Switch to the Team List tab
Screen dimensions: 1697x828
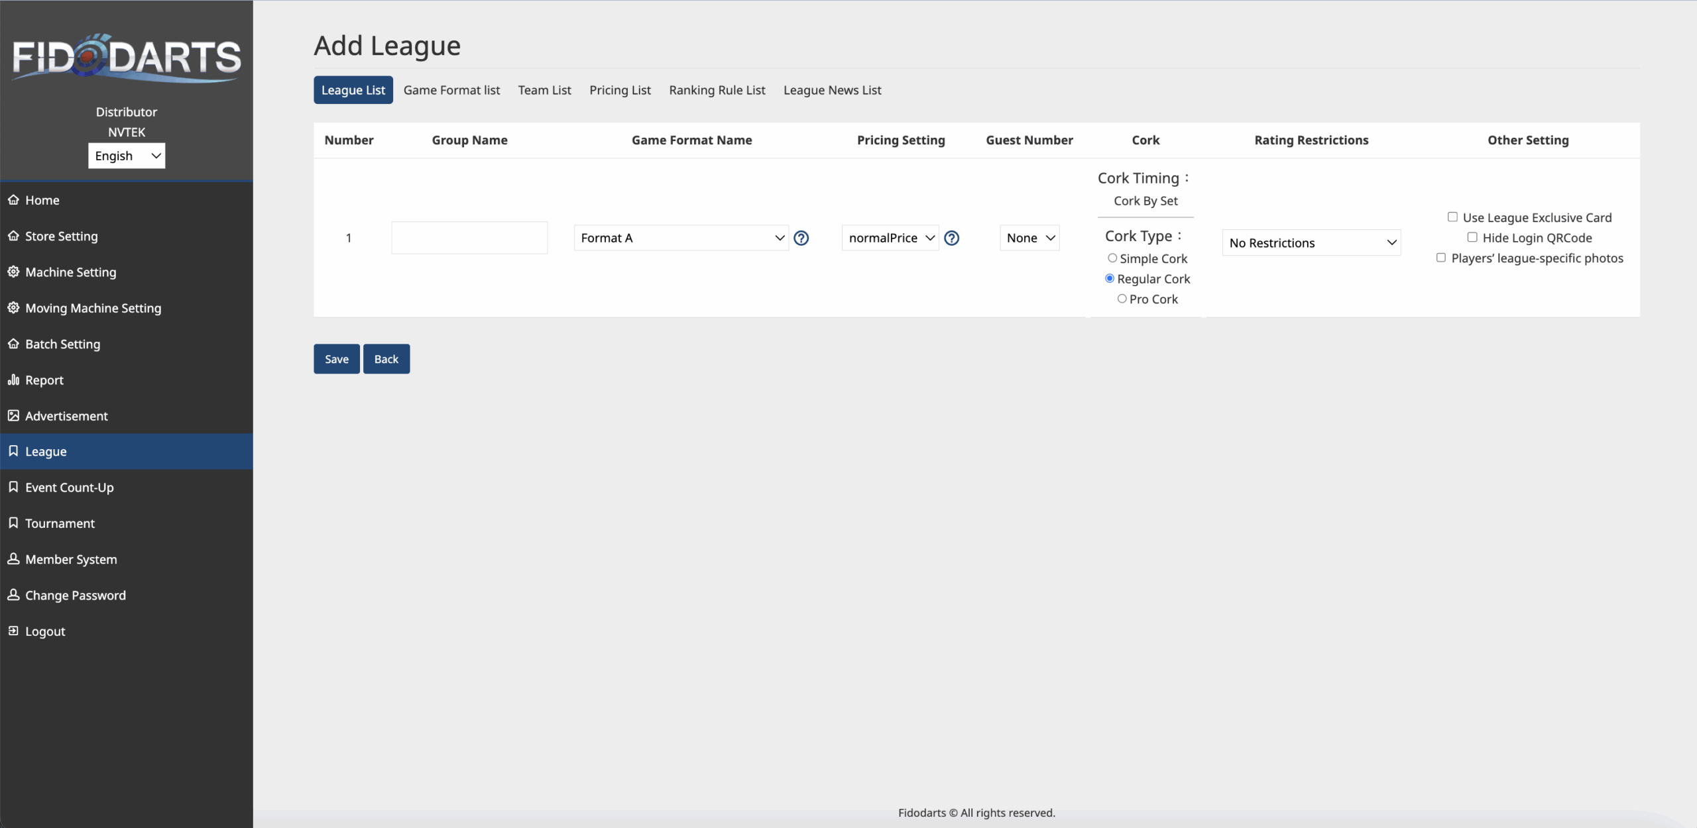click(544, 90)
